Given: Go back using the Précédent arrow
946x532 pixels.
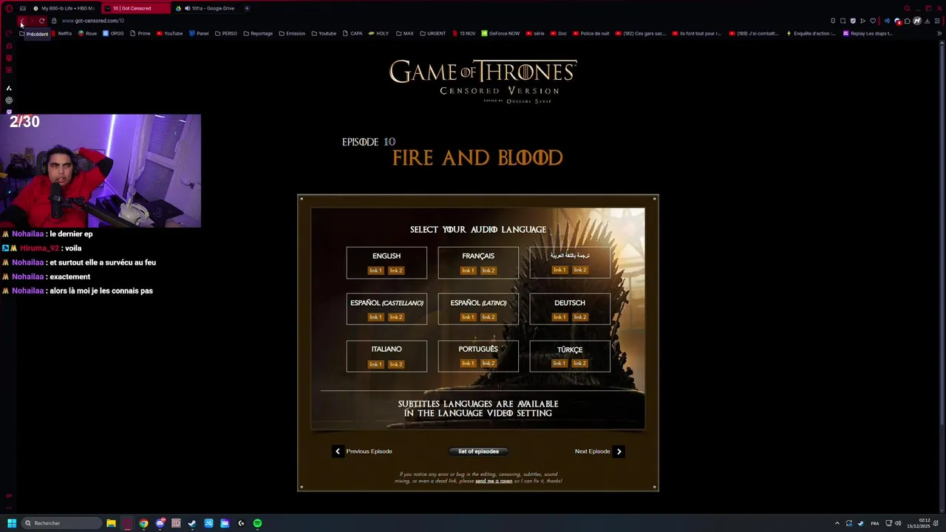Looking at the screenshot, I should pyautogui.click(x=23, y=21).
